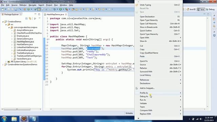
Task: Collapse the src folder node
Action: pos(6,24)
